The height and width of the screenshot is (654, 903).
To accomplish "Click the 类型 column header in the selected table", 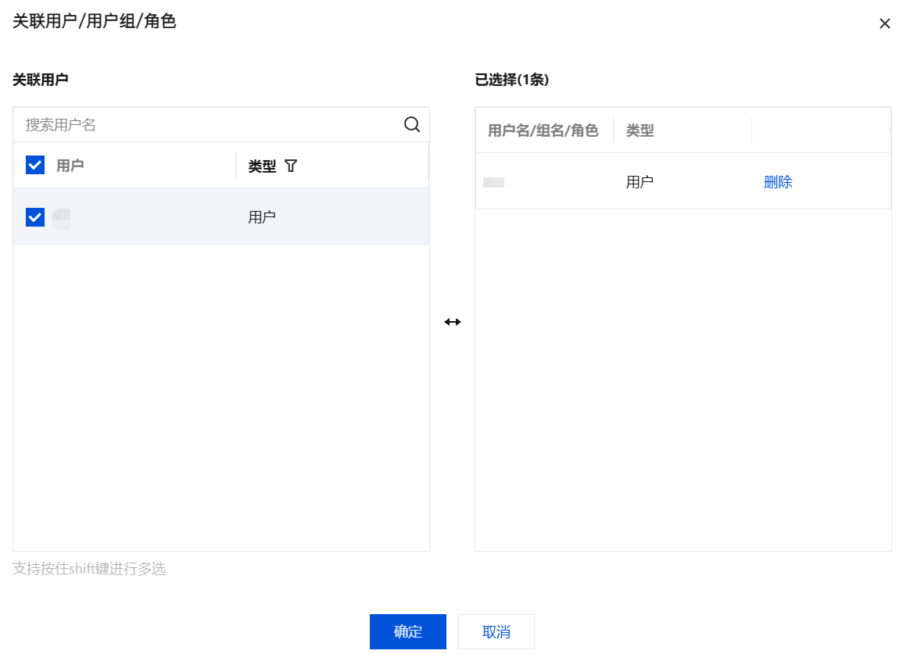I will [640, 130].
